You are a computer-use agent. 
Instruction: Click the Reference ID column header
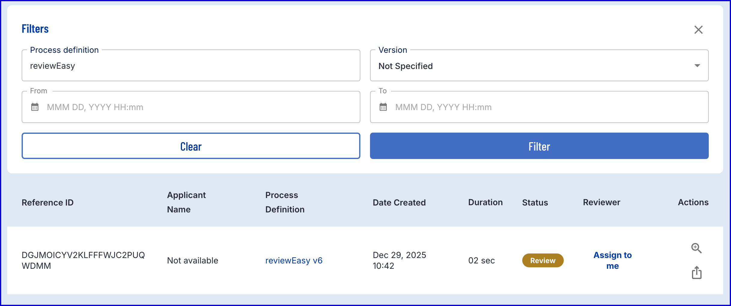(47, 202)
